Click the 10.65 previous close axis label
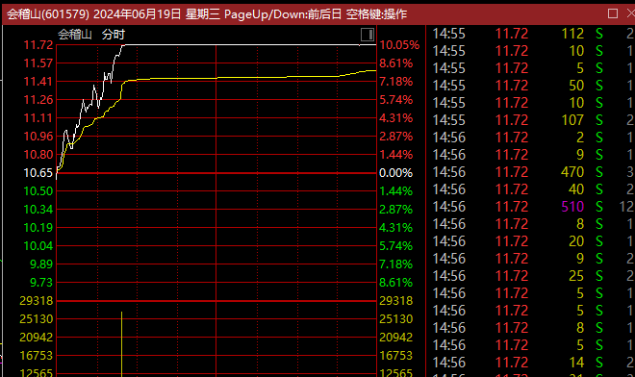 (x=38, y=173)
